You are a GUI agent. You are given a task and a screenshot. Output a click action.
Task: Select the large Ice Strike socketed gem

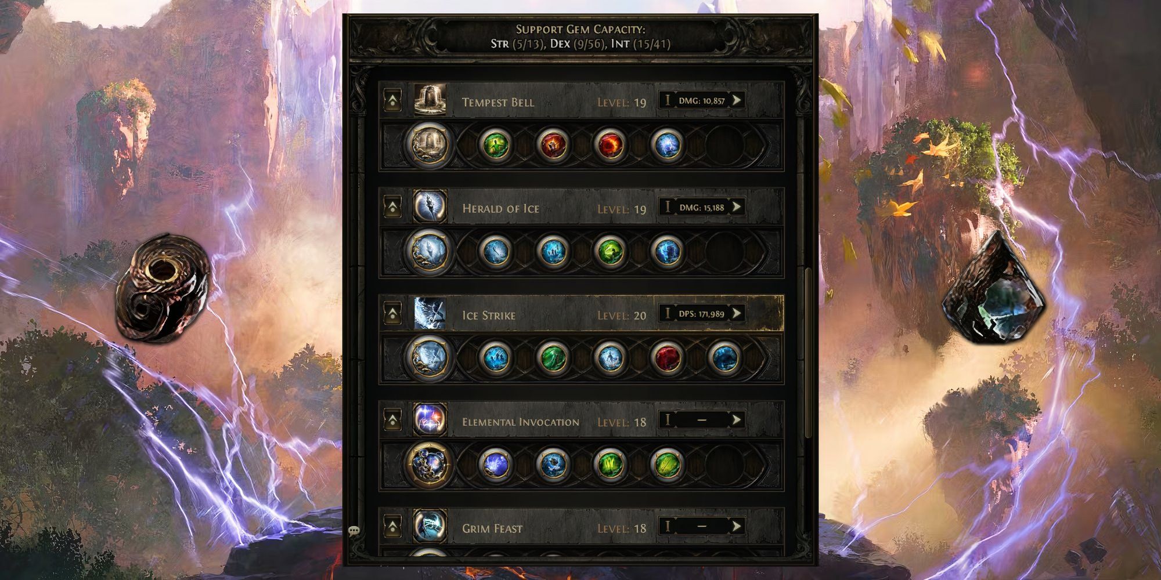point(429,356)
